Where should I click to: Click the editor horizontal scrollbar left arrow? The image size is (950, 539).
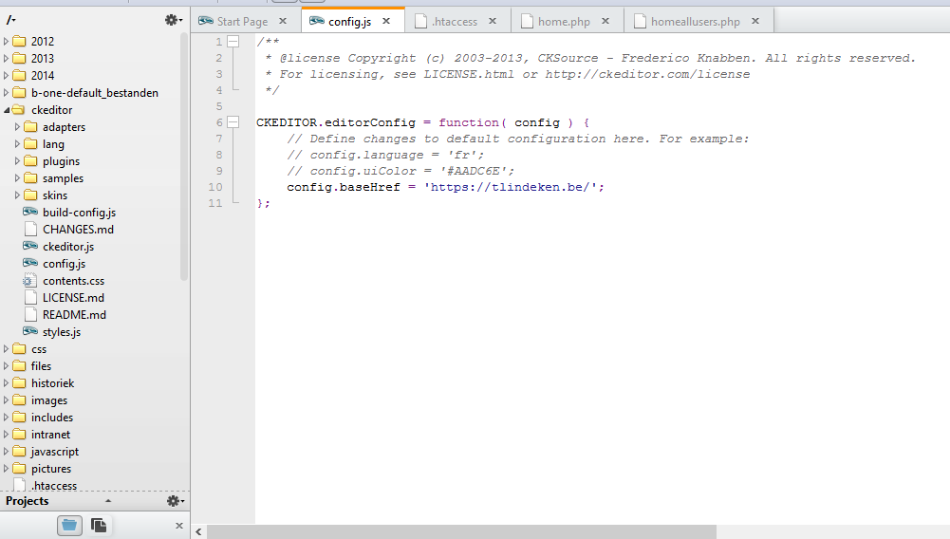pos(198,532)
